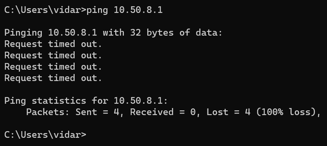Click the (100% loss) text
The height and width of the screenshot is (146, 327).
click(x=286, y=112)
